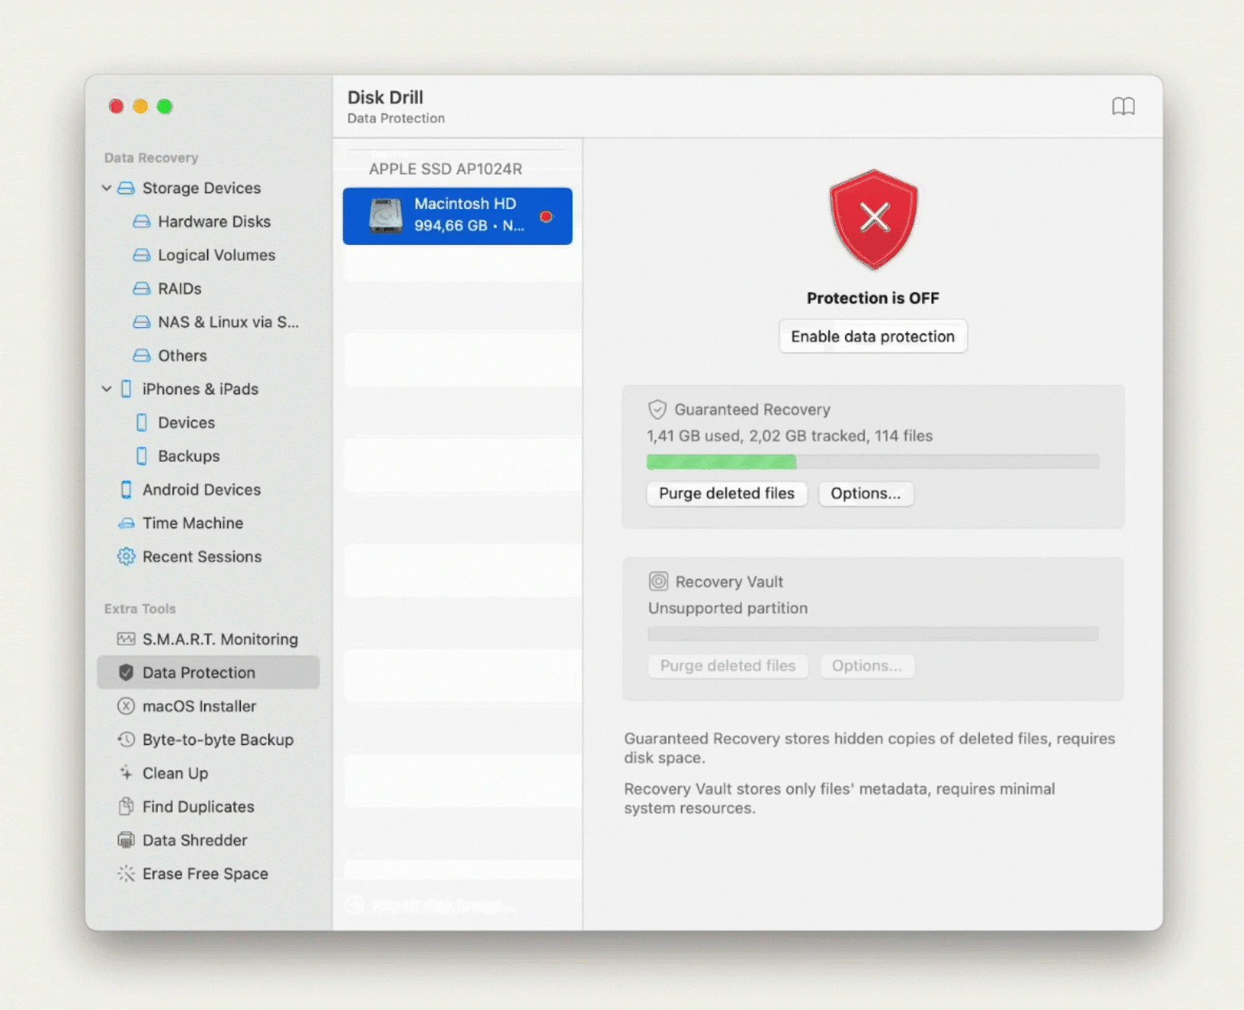
Task: Click the S.M.A.R.T. Monitoring graph icon
Action: tap(126, 639)
